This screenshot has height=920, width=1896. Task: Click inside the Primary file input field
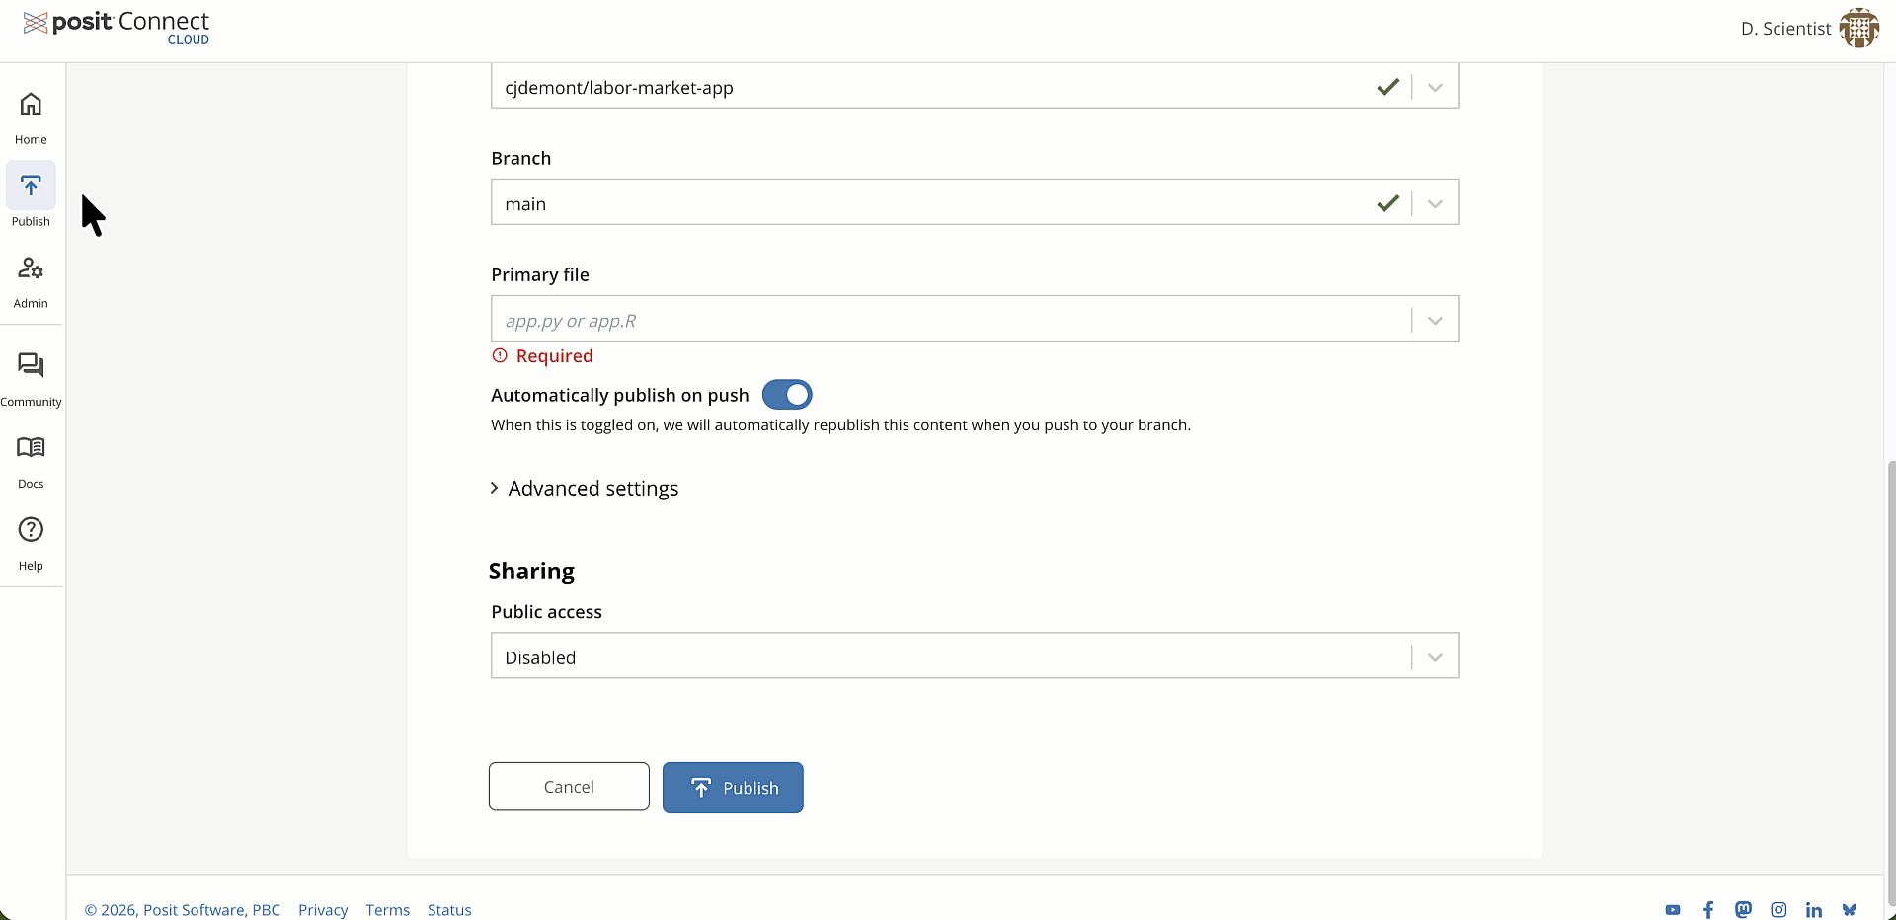point(889,319)
